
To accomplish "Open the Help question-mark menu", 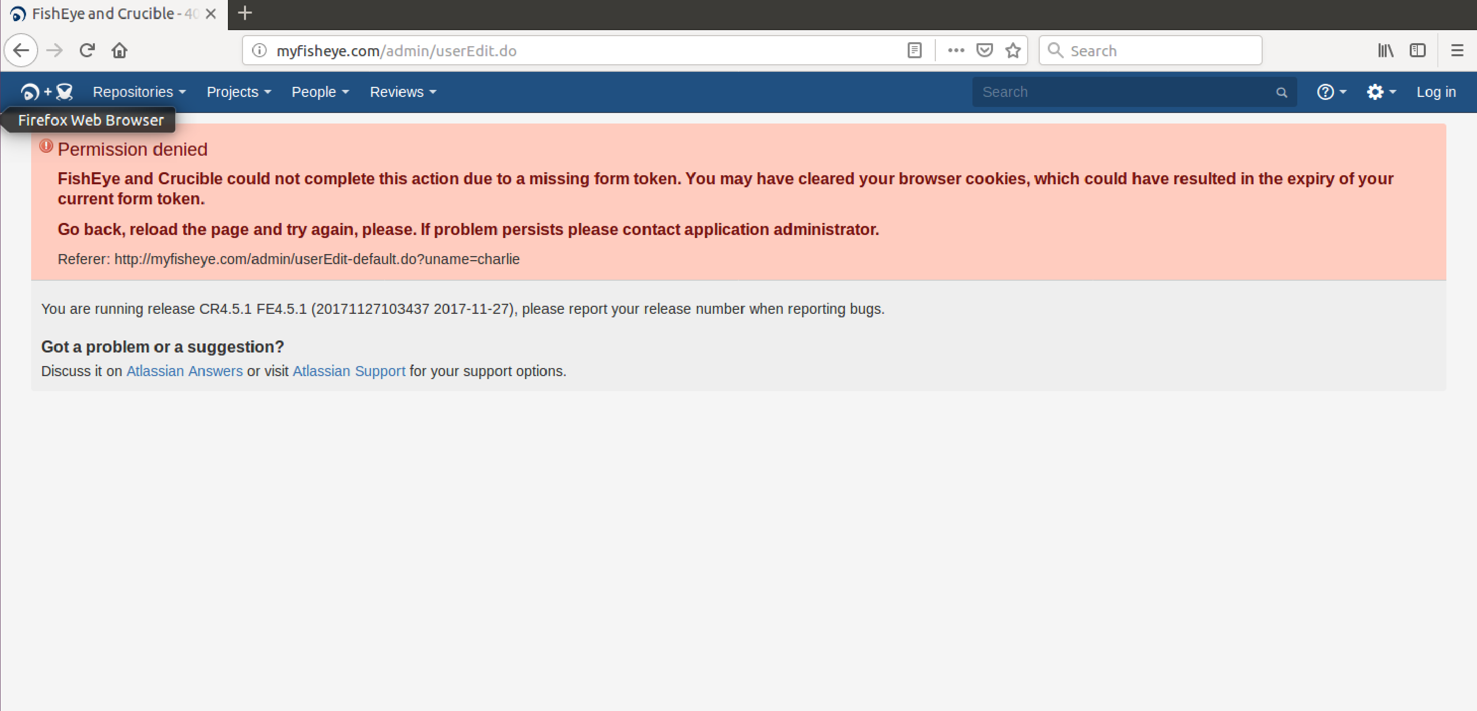I will click(1331, 92).
